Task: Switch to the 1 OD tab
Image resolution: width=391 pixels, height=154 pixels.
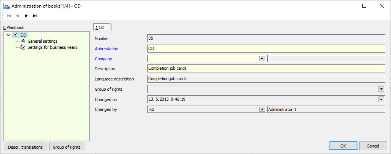Action: (x=102, y=27)
